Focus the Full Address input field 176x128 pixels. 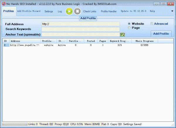tap(81, 24)
